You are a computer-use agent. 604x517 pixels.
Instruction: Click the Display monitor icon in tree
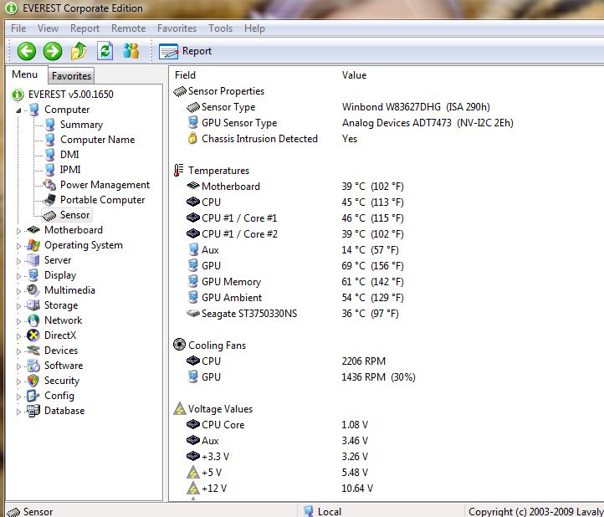[x=33, y=275]
